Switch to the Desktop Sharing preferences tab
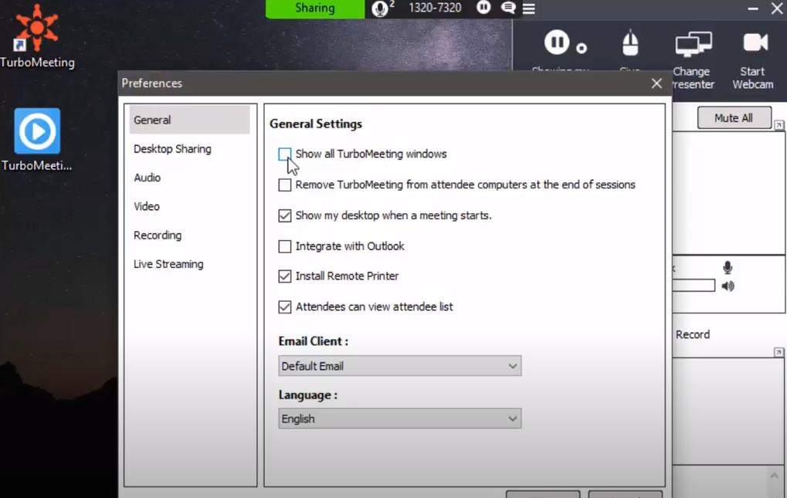This screenshot has width=787, height=498. click(x=172, y=148)
